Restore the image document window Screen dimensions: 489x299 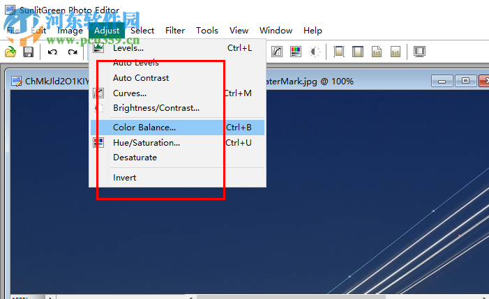(x=465, y=82)
